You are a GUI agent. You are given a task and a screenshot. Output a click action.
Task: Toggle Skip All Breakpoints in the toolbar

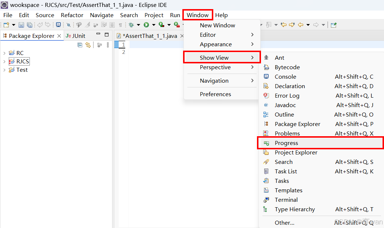pyautogui.click(x=68, y=25)
